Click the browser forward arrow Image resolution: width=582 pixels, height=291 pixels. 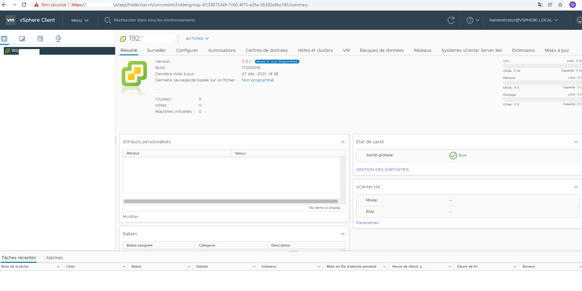(14, 5)
